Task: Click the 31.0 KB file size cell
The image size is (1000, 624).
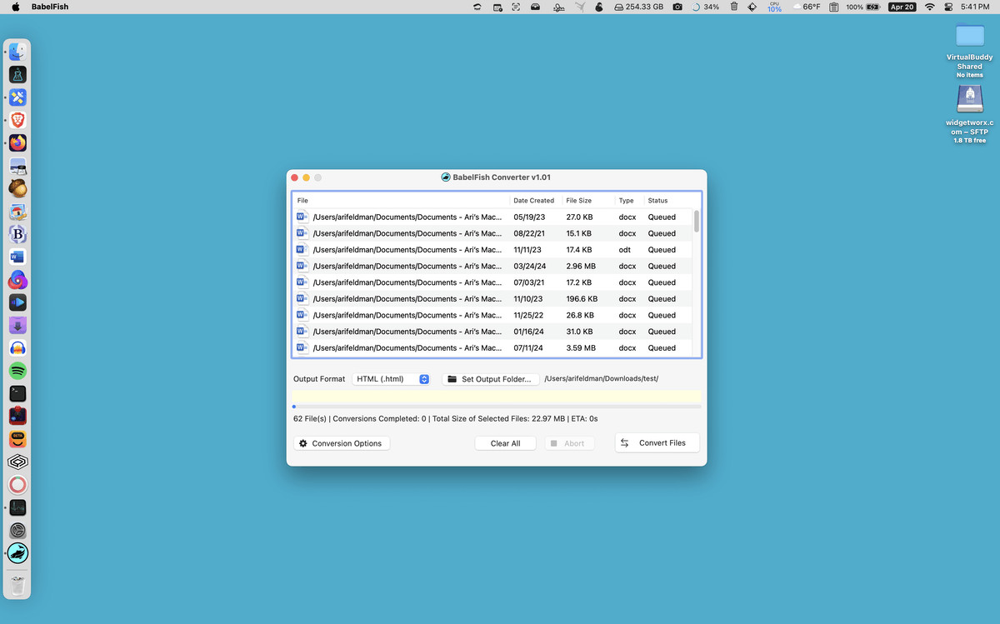Action: [578, 332]
